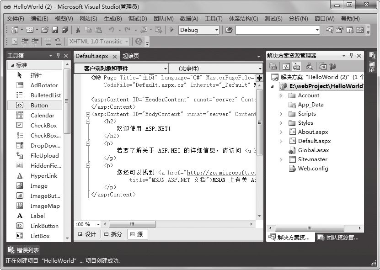Collapse the 标准 Toolbox section

tap(12, 65)
